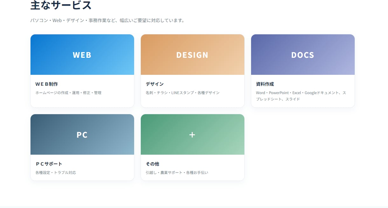Select the その他 card title
The width and height of the screenshot is (388, 208).
click(x=152, y=164)
